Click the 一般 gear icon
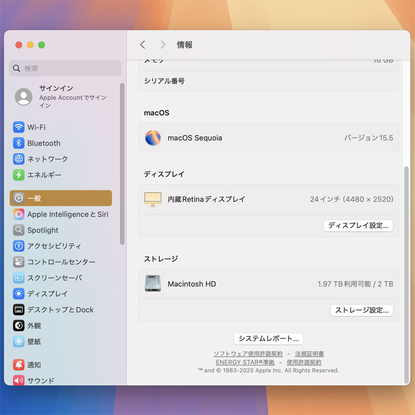415x415 pixels. click(x=19, y=198)
